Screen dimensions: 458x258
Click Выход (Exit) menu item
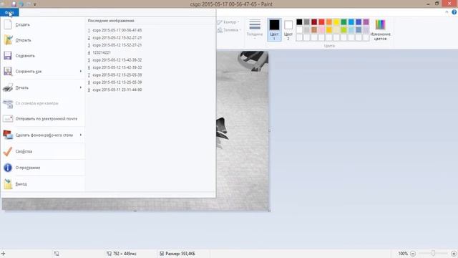coord(43,184)
